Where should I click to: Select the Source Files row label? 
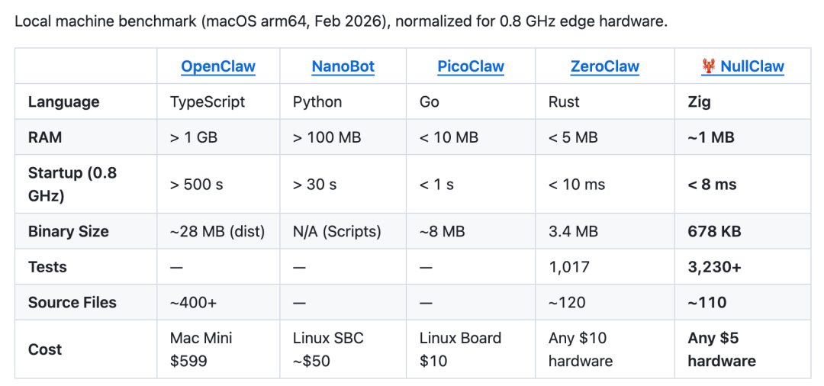pos(72,302)
